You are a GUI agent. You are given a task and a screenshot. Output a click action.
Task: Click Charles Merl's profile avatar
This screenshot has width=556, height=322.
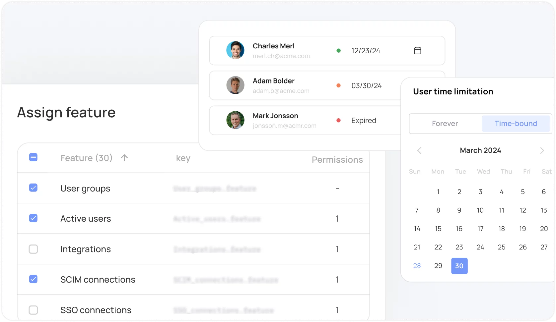tap(235, 50)
